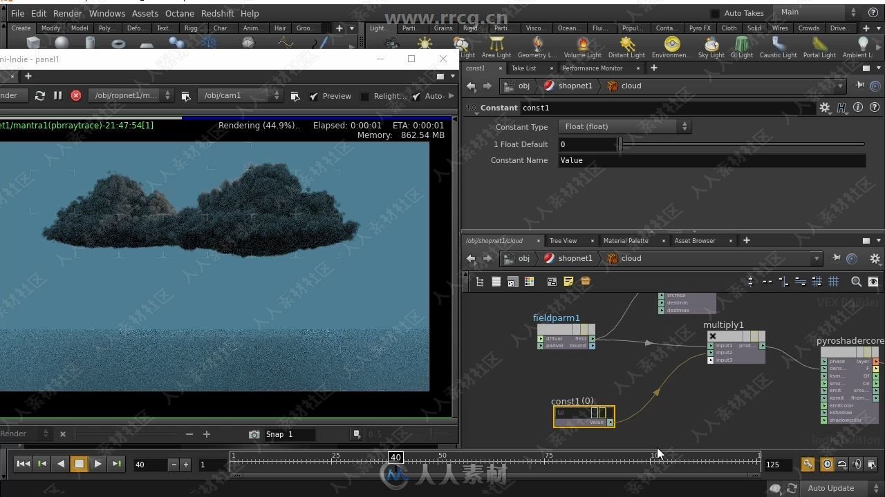Step forward one frame
The width and height of the screenshot is (885, 497).
pos(116,464)
